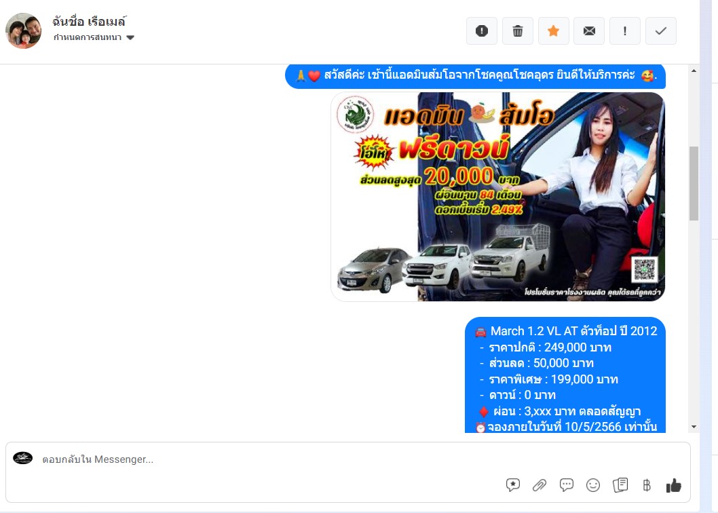Open the document templates icon

[620, 485]
